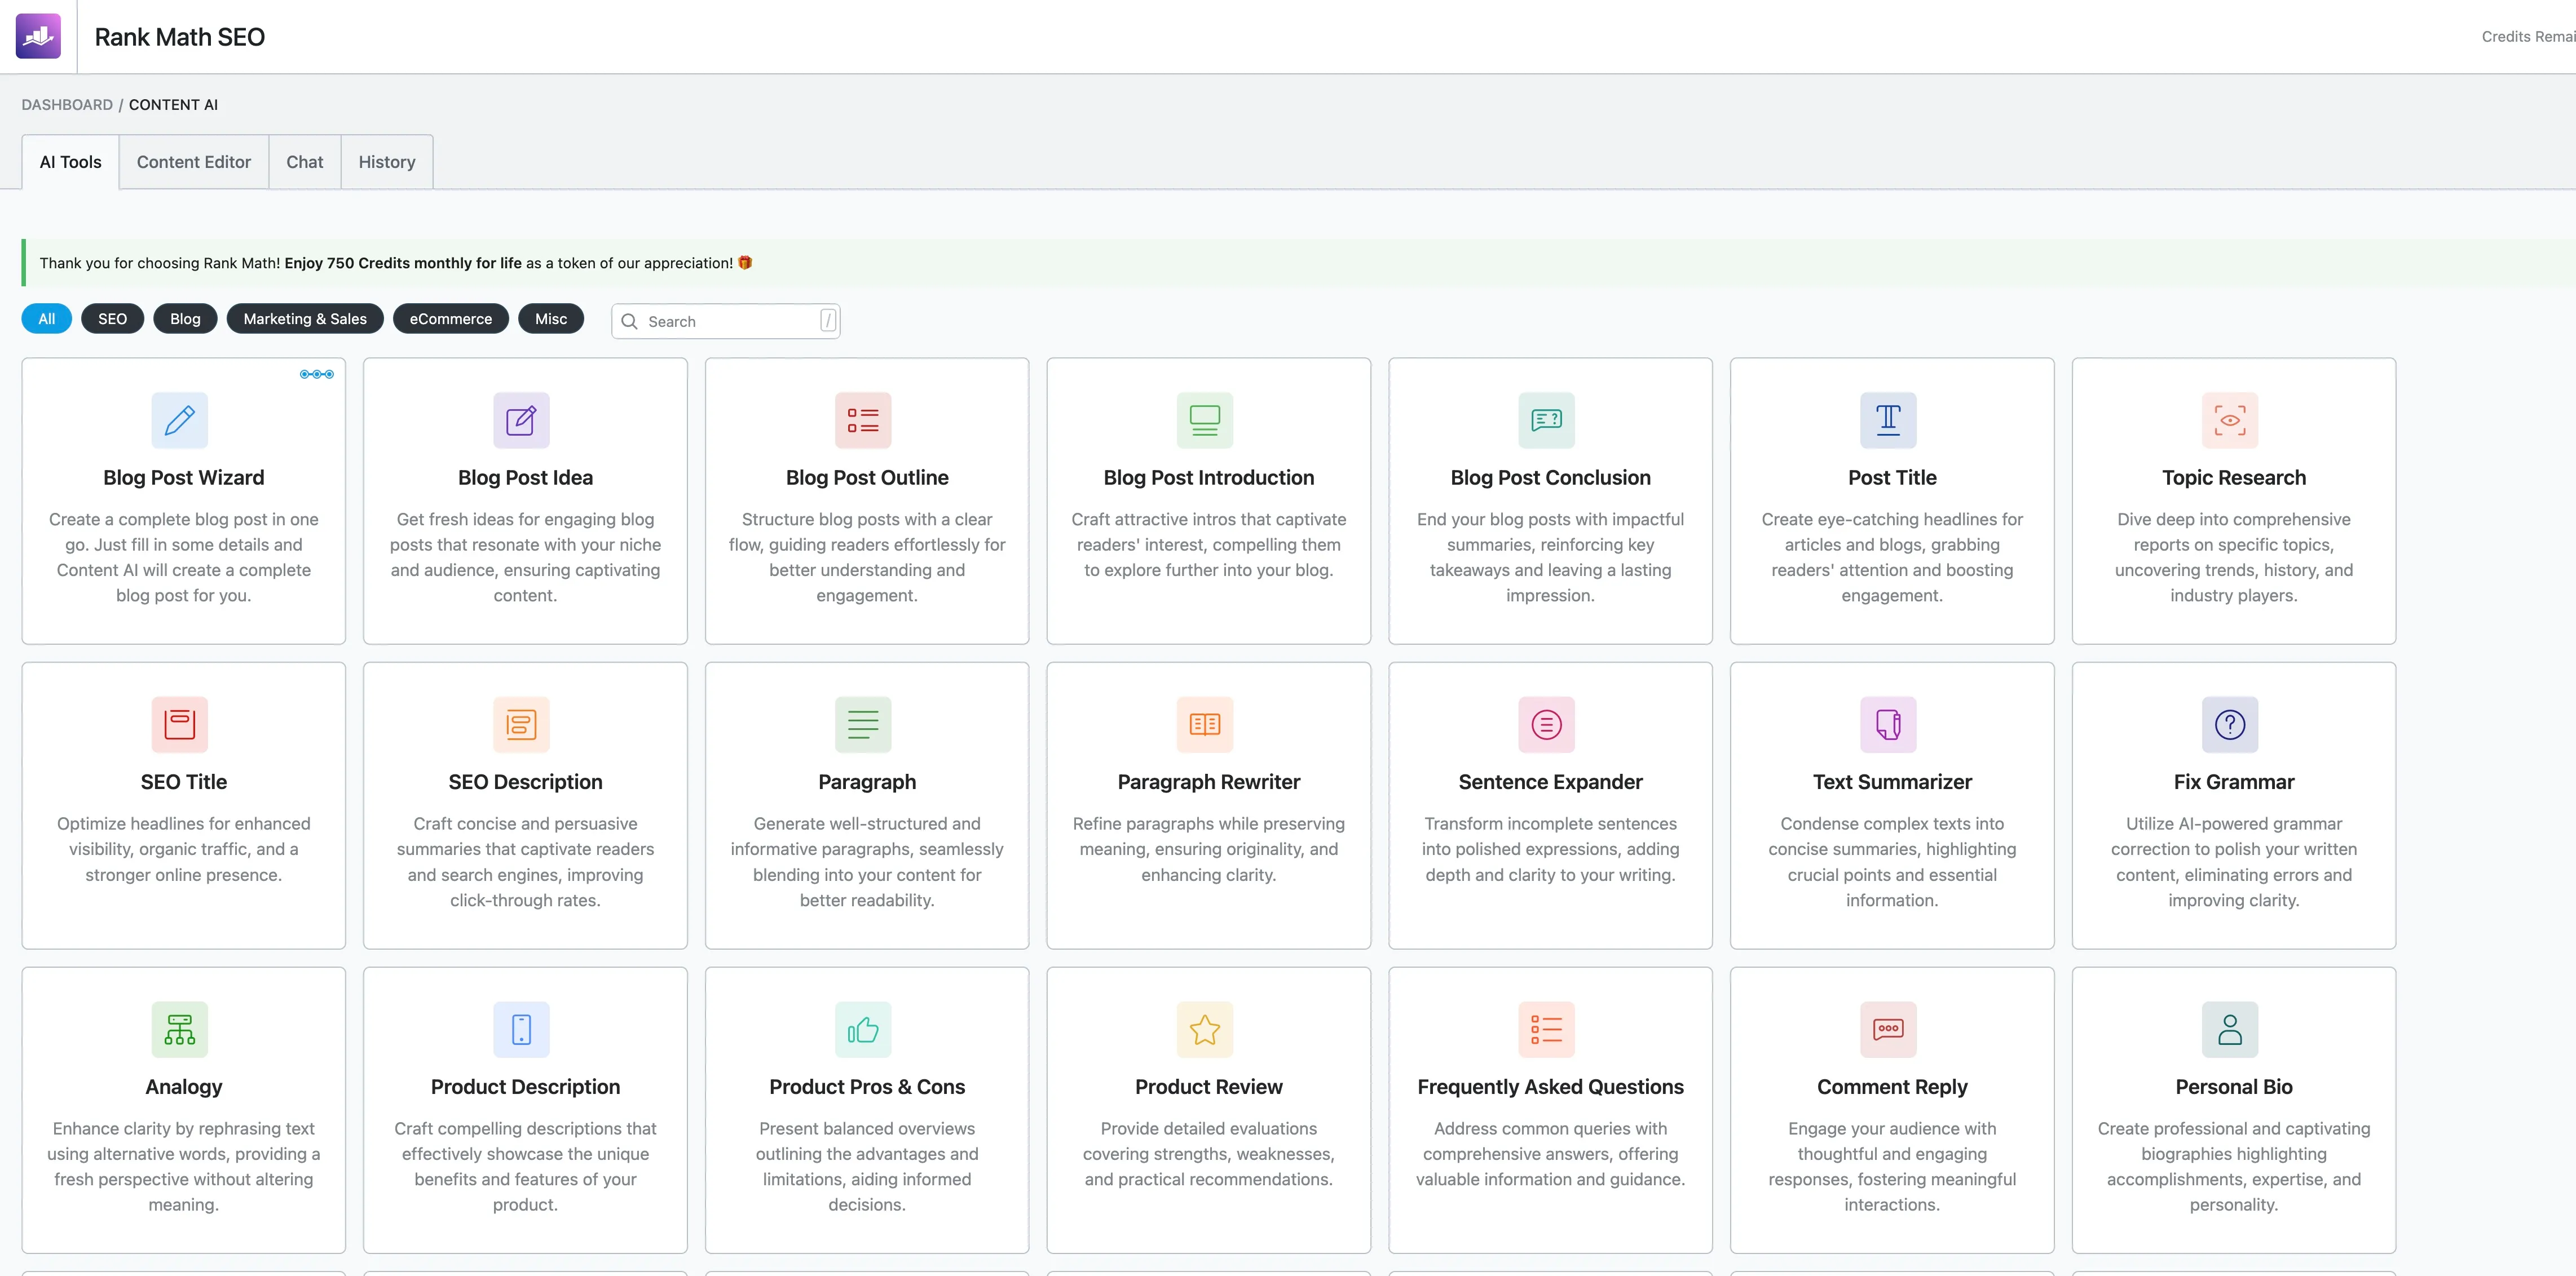2576x1276 pixels.
Task: Open the Blog Post Idea icon
Action: pyautogui.click(x=521, y=420)
